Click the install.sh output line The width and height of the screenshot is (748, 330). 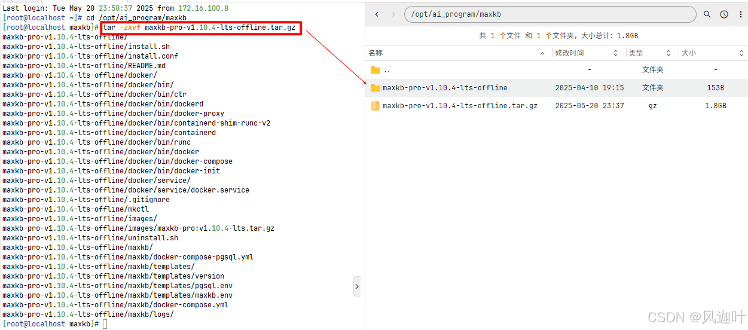86,47
